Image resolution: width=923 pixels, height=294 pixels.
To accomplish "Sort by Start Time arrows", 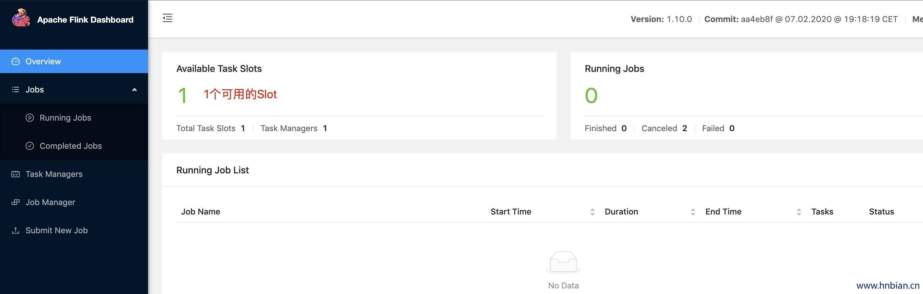I will point(592,212).
